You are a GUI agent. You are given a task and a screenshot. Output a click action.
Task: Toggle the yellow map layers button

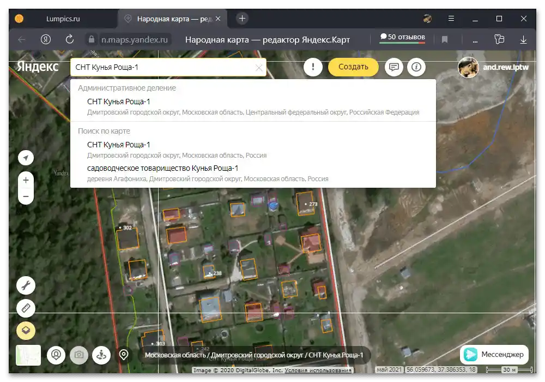26,330
